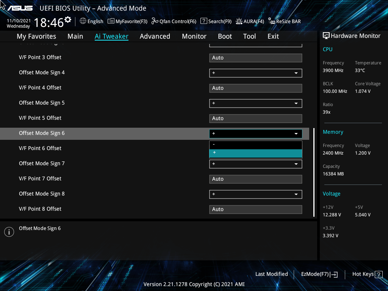
Task: Click the Hardware Monitor screen icon
Action: click(x=326, y=36)
